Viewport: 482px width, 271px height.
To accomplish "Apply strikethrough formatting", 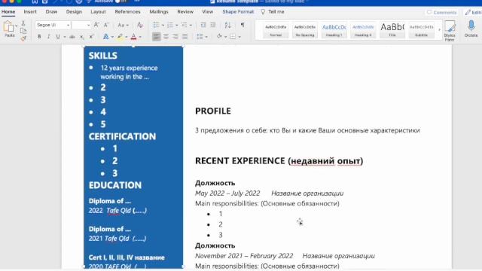I will click(x=72, y=37).
